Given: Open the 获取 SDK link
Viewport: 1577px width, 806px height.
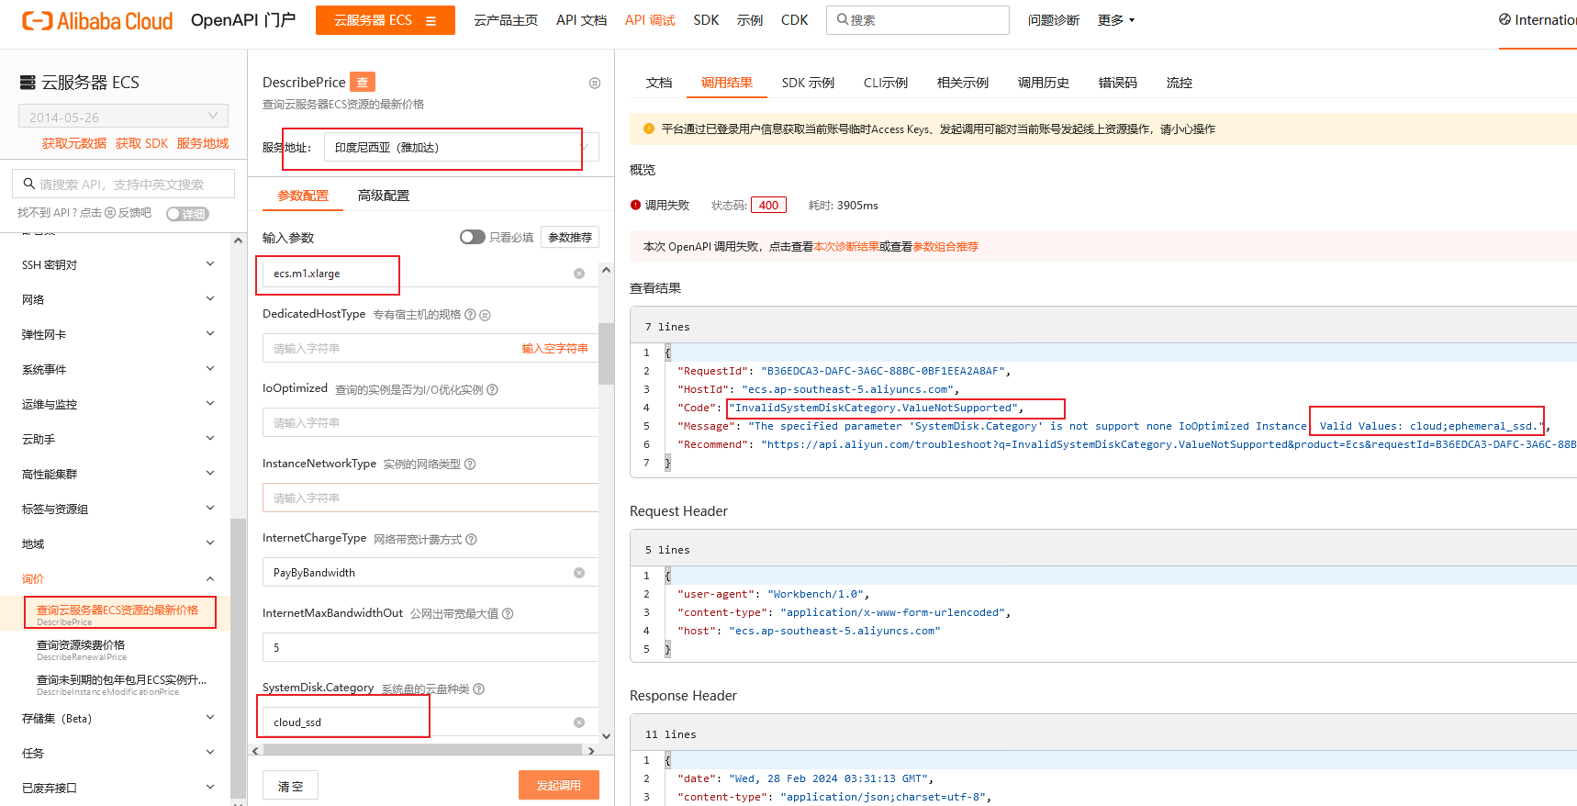Looking at the screenshot, I should click(141, 143).
